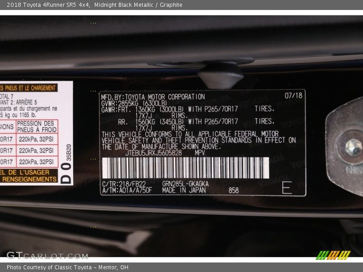Click the third 220kPa, 32PSI cell
Screen dimensions: 363x272
36,162
